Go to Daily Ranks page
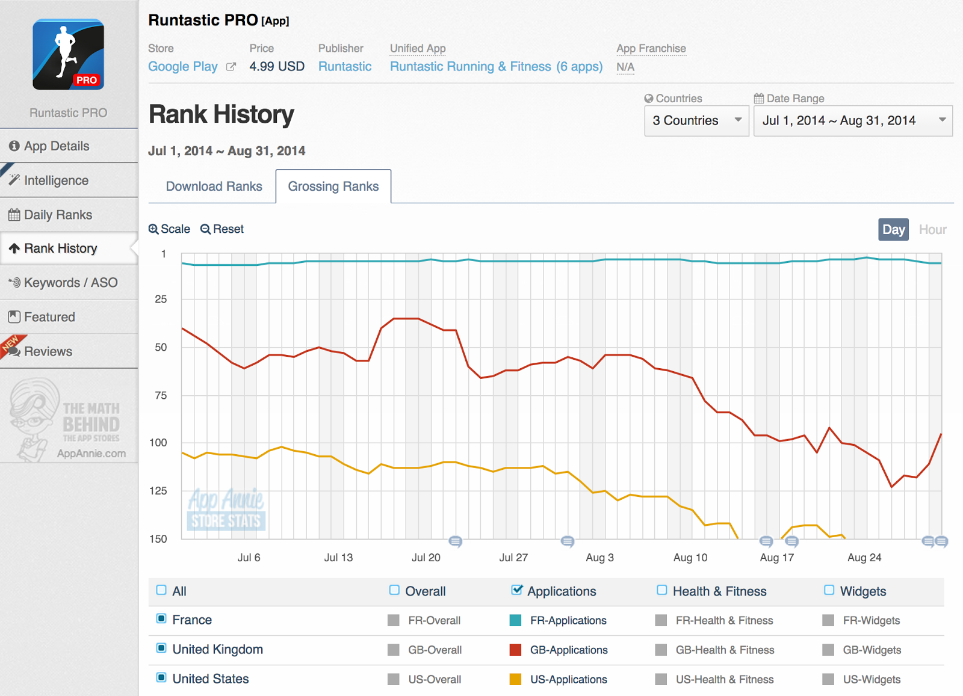 (x=69, y=215)
